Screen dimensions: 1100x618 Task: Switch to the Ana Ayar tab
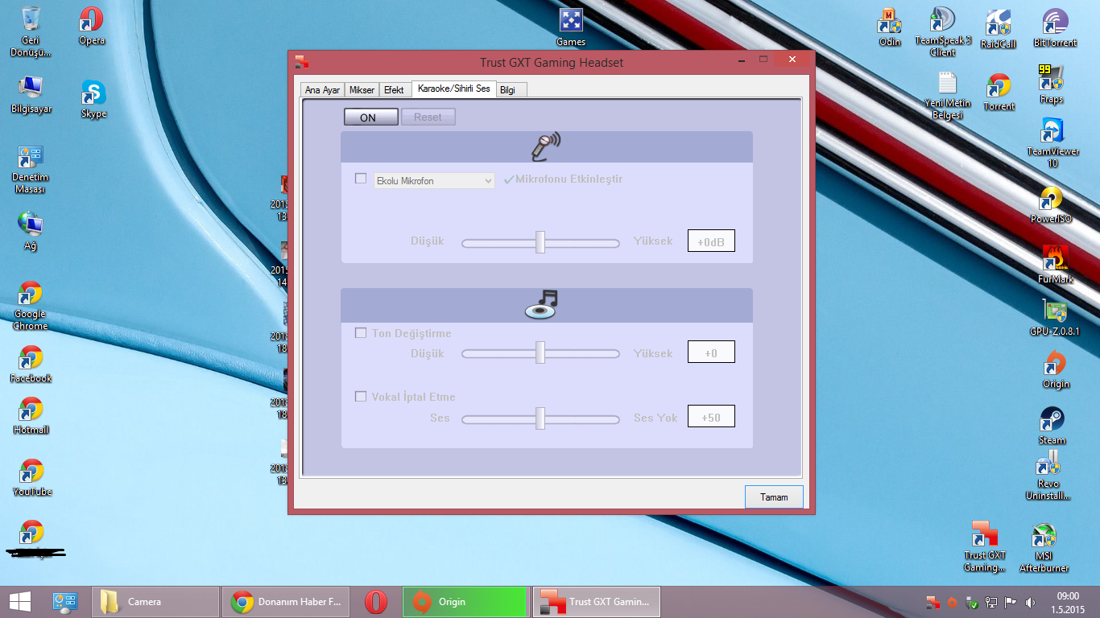tap(322, 90)
